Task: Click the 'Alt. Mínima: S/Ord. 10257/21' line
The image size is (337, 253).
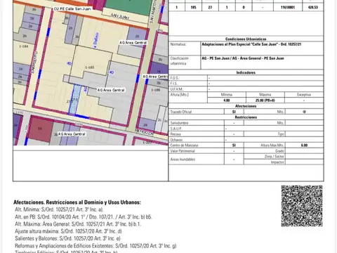Action: (x=59, y=209)
